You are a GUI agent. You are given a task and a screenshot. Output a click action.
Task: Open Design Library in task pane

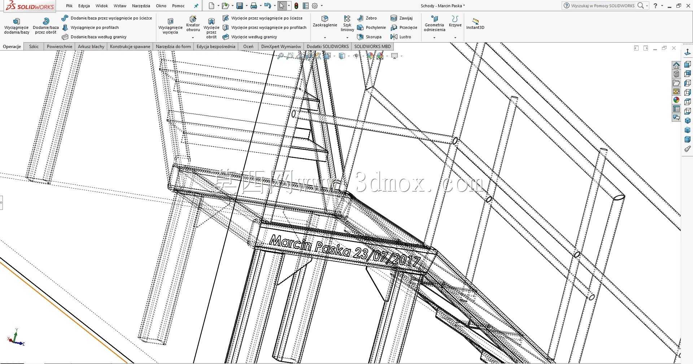676,74
